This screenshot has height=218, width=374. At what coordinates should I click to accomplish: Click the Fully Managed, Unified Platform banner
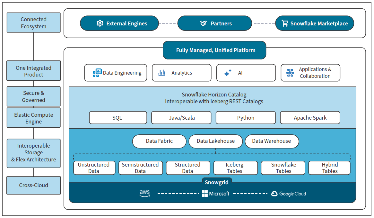pyautogui.click(x=214, y=50)
